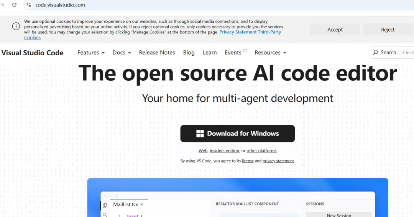The width and height of the screenshot is (414, 217).
Task: Open the Release Notes page
Action: [157, 53]
